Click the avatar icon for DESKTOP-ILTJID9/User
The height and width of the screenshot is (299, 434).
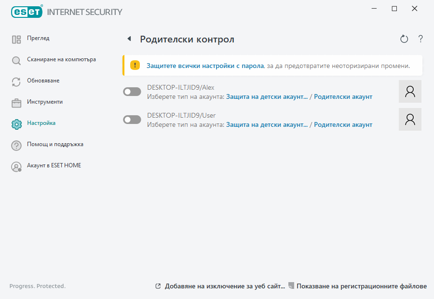point(410,119)
